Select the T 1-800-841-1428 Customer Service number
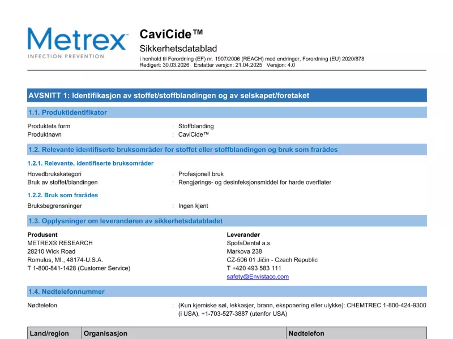This screenshot has height=339, width=453. click(x=79, y=268)
